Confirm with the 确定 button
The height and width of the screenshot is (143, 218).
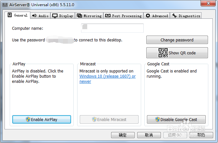pyautogui.click(x=123, y=135)
